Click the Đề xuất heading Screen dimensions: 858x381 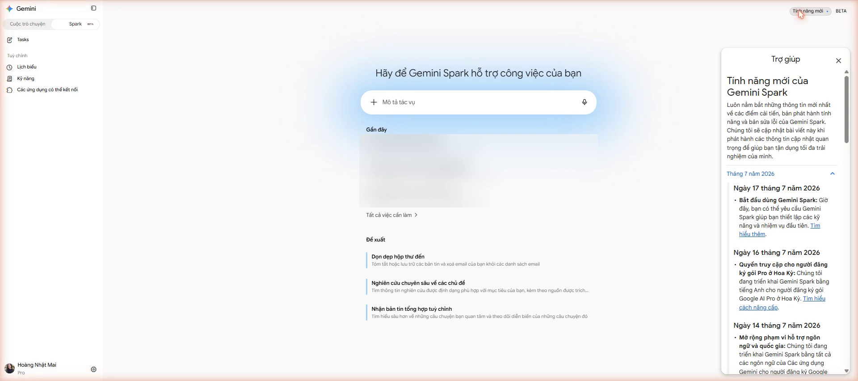[x=375, y=240]
